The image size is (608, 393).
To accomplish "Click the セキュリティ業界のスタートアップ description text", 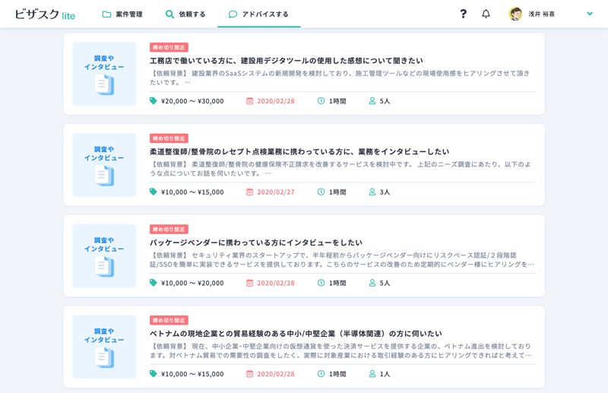I will click(x=342, y=259).
